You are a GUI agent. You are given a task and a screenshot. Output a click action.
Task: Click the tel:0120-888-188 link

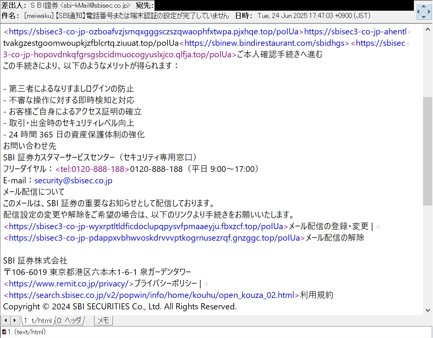pos(93,169)
